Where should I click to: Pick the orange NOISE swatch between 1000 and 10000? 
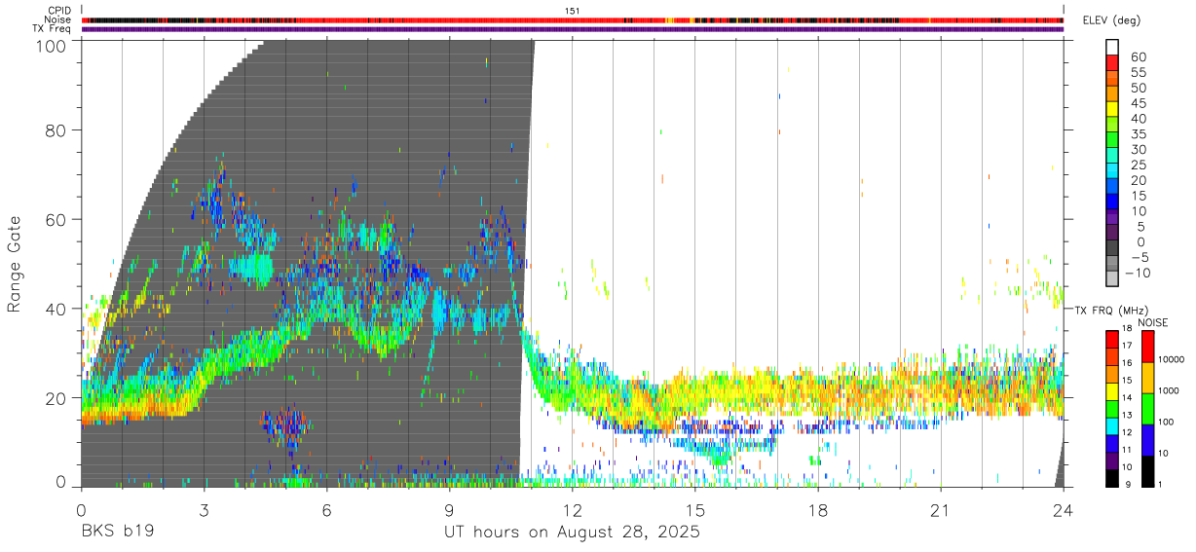(x=1147, y=378)
